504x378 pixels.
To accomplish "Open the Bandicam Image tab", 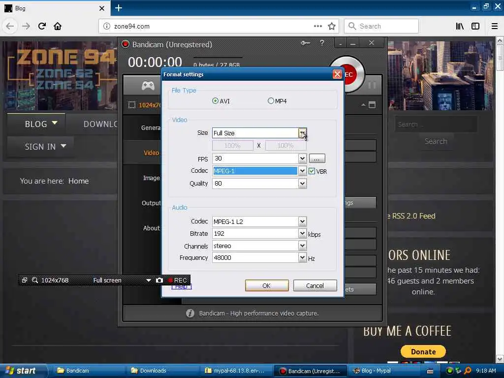I will [152, 178].
